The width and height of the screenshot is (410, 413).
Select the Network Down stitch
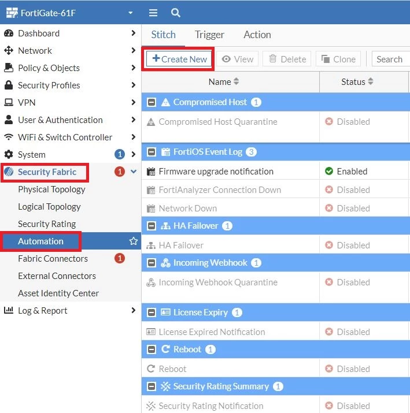click(188, 209)
